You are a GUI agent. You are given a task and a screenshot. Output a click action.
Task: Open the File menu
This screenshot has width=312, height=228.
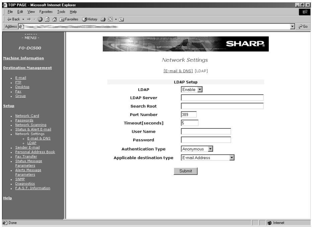tap(10, 12)
